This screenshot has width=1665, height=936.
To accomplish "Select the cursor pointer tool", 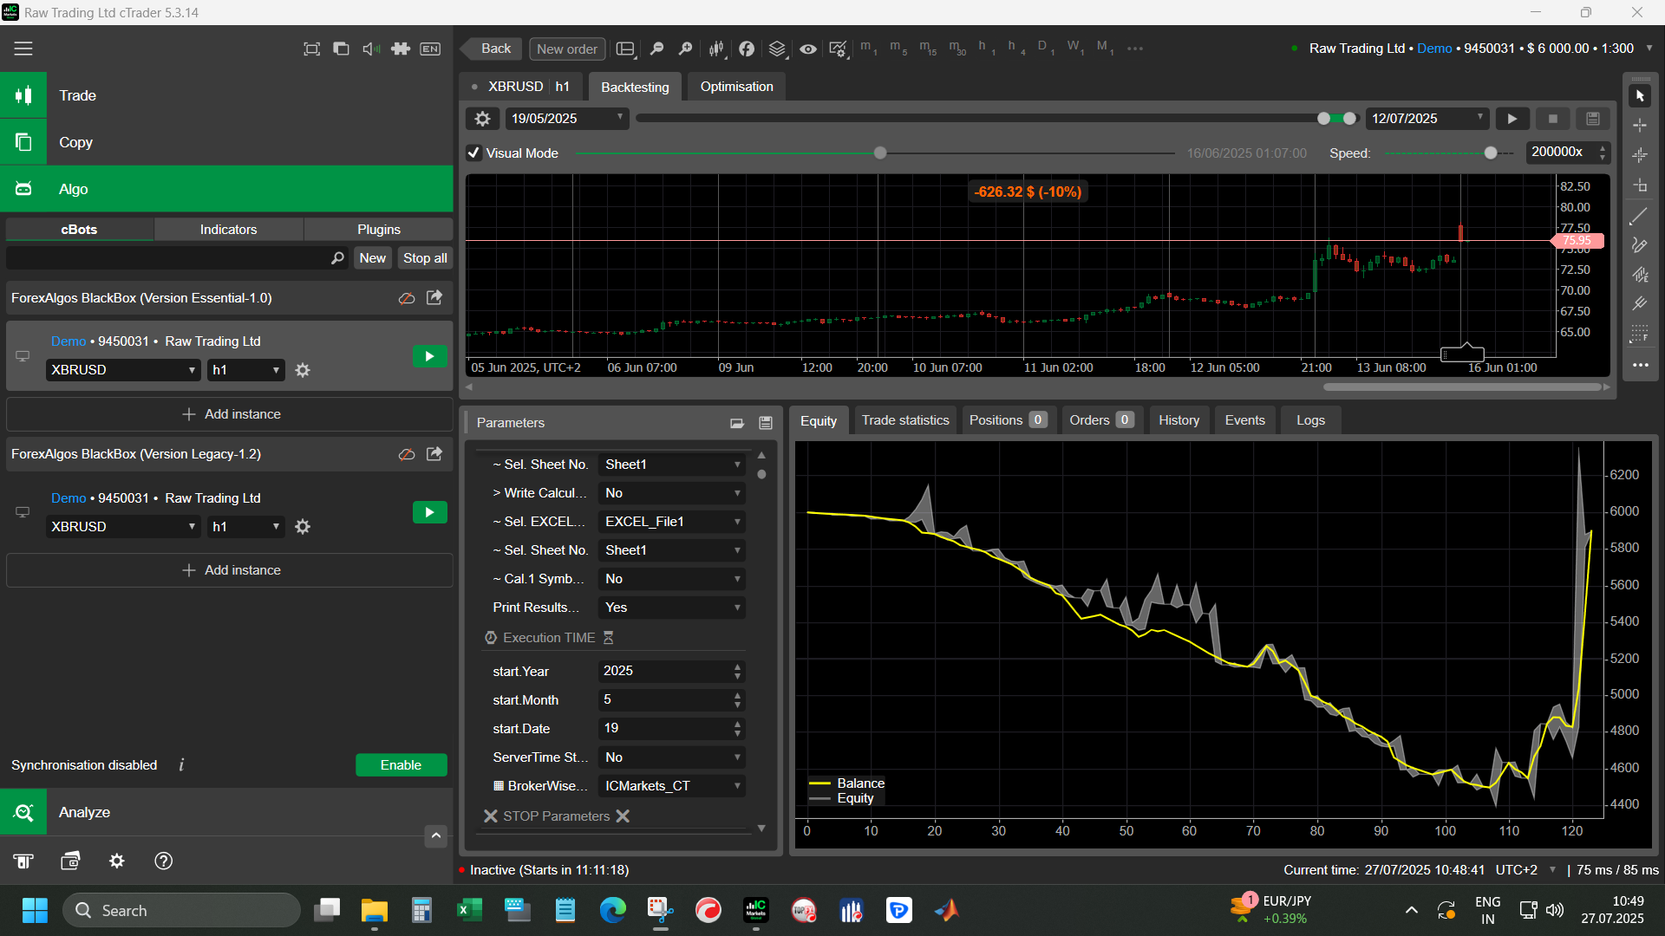I will (x=1640, y=95).
